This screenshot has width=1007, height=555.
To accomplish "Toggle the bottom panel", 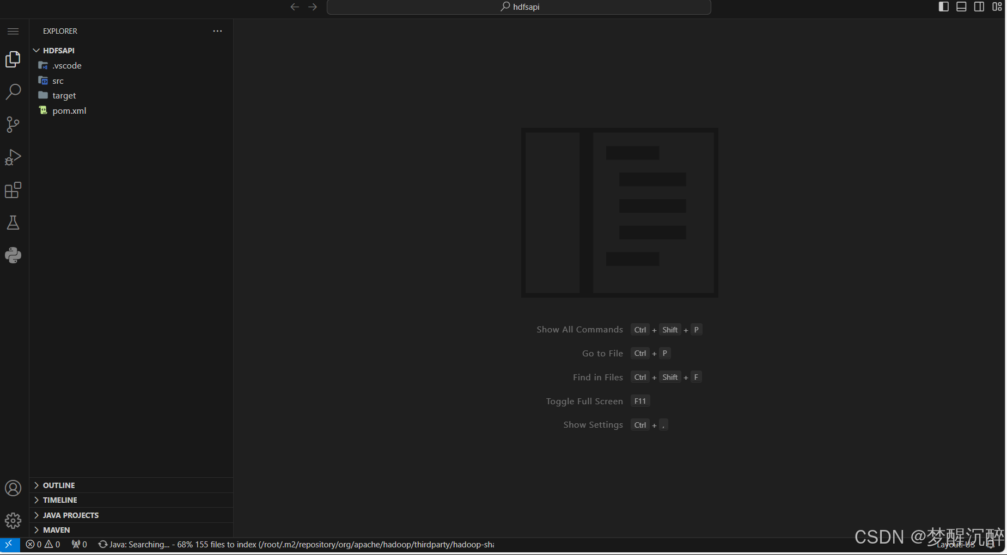I will coord(962,7).
